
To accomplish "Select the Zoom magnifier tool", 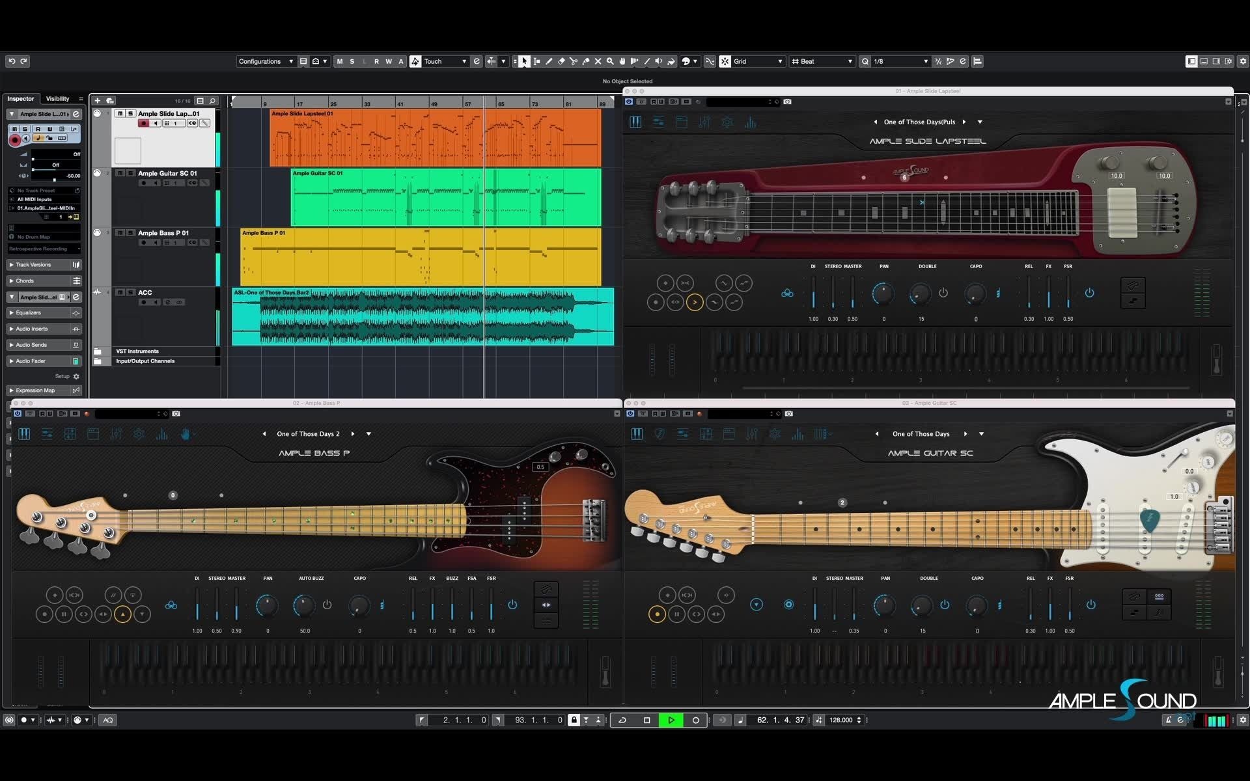I will point(610,61).
